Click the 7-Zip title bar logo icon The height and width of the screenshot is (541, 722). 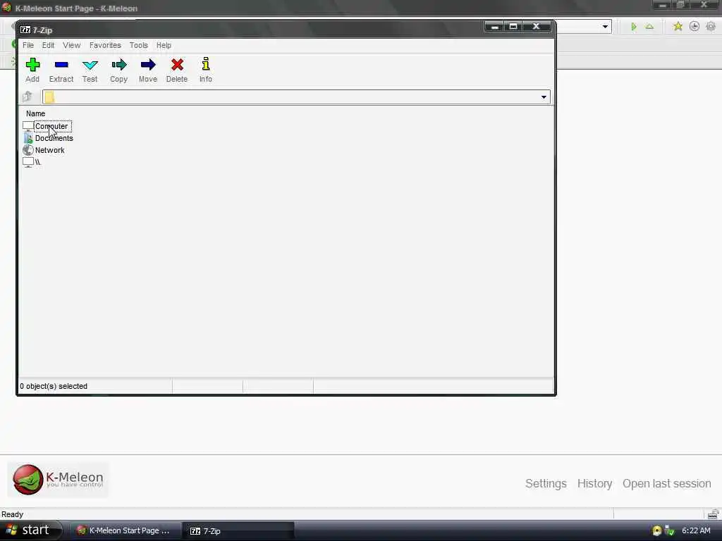point(25,30)
